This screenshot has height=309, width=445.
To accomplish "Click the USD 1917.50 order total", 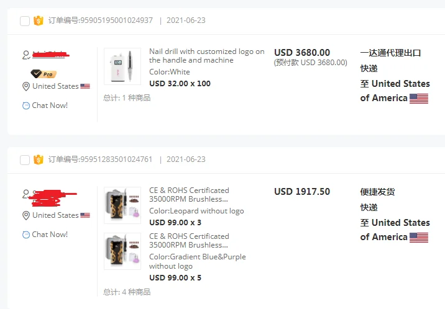I will coord(302,192).
